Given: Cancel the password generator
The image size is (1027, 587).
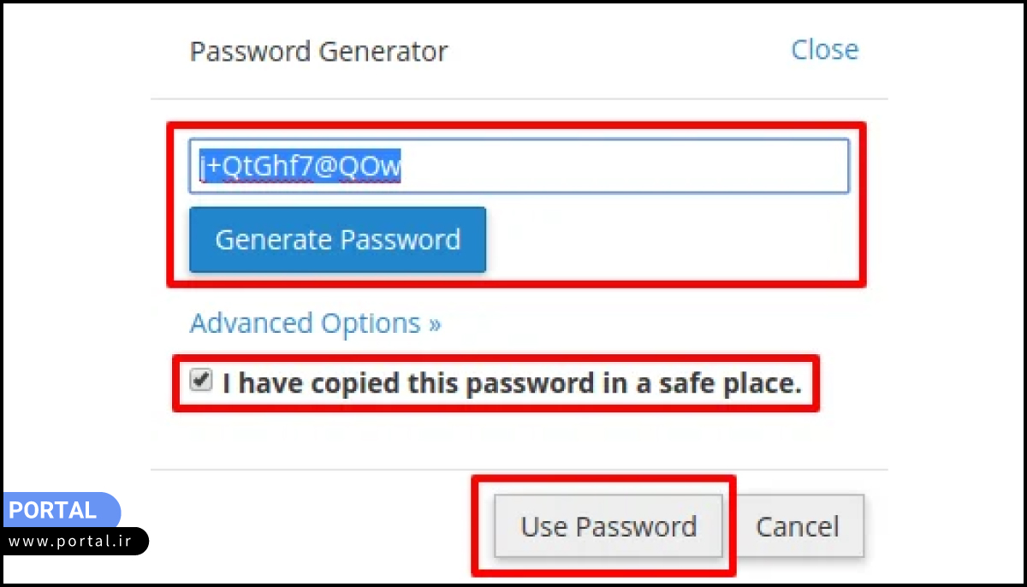Looking at the screenshot, I should pos(798,526).
